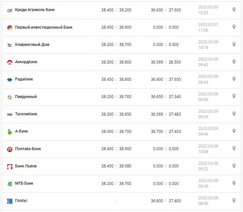The width and height of the screenshot is (243, 212).
Task: Click the Радабанк location pin
Action: click(234, 79)
